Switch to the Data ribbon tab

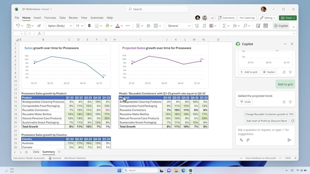(x=62, y=18)
